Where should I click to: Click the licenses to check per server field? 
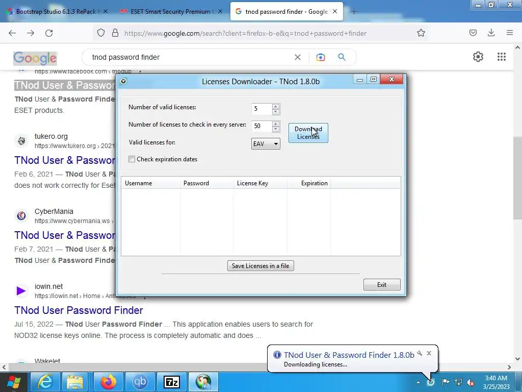pyautogui.click(x=262, y=127)
